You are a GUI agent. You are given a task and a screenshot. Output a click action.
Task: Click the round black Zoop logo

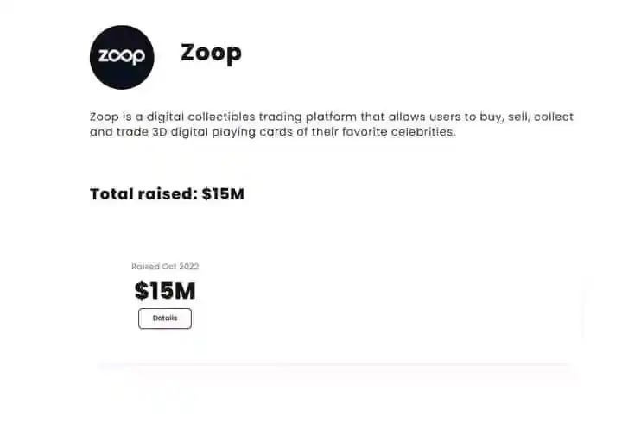click(122, 57)
